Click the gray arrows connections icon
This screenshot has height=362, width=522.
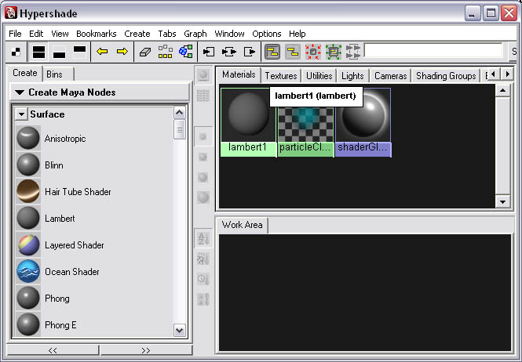click(x=353, y=52)
